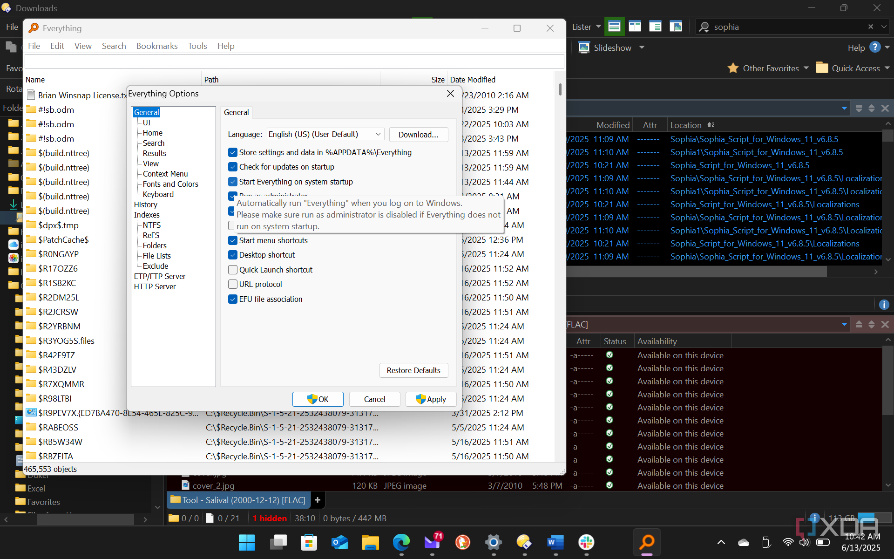Toggle the EFU file association checkbox

(x=233, y=299)
